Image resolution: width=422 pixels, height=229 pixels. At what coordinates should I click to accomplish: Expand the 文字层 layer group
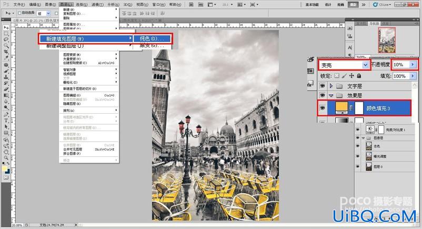tap(331, 86)
